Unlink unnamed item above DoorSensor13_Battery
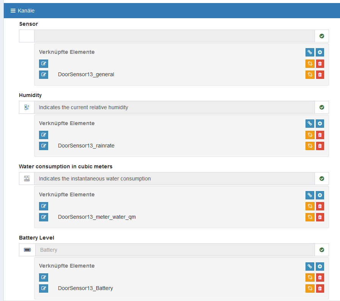The height and width of the screenshot is (301, 340). tap(310, 277)
